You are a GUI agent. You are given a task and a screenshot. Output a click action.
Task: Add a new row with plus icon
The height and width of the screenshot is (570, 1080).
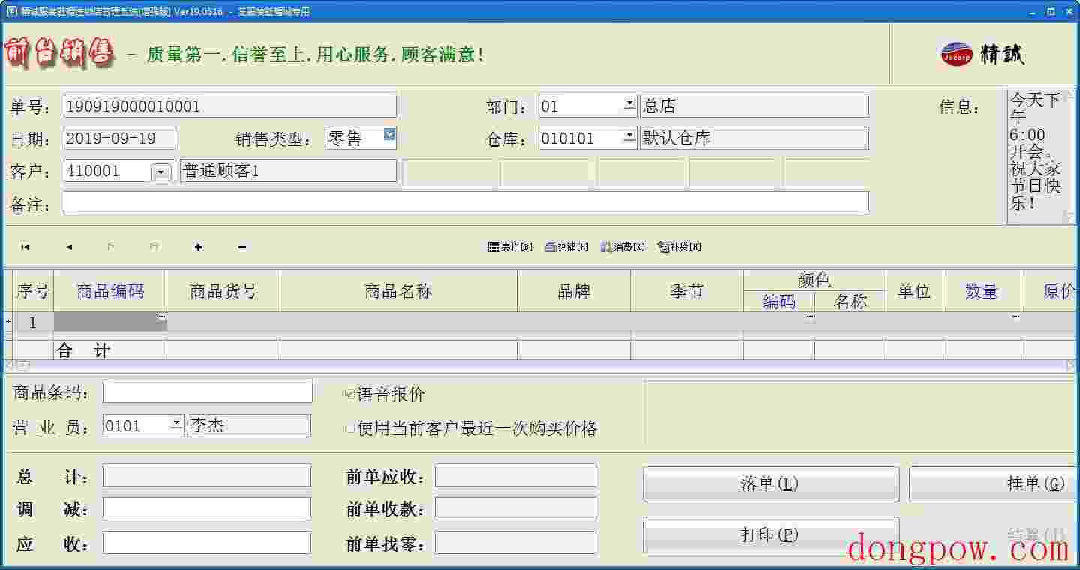coord(198,247)
